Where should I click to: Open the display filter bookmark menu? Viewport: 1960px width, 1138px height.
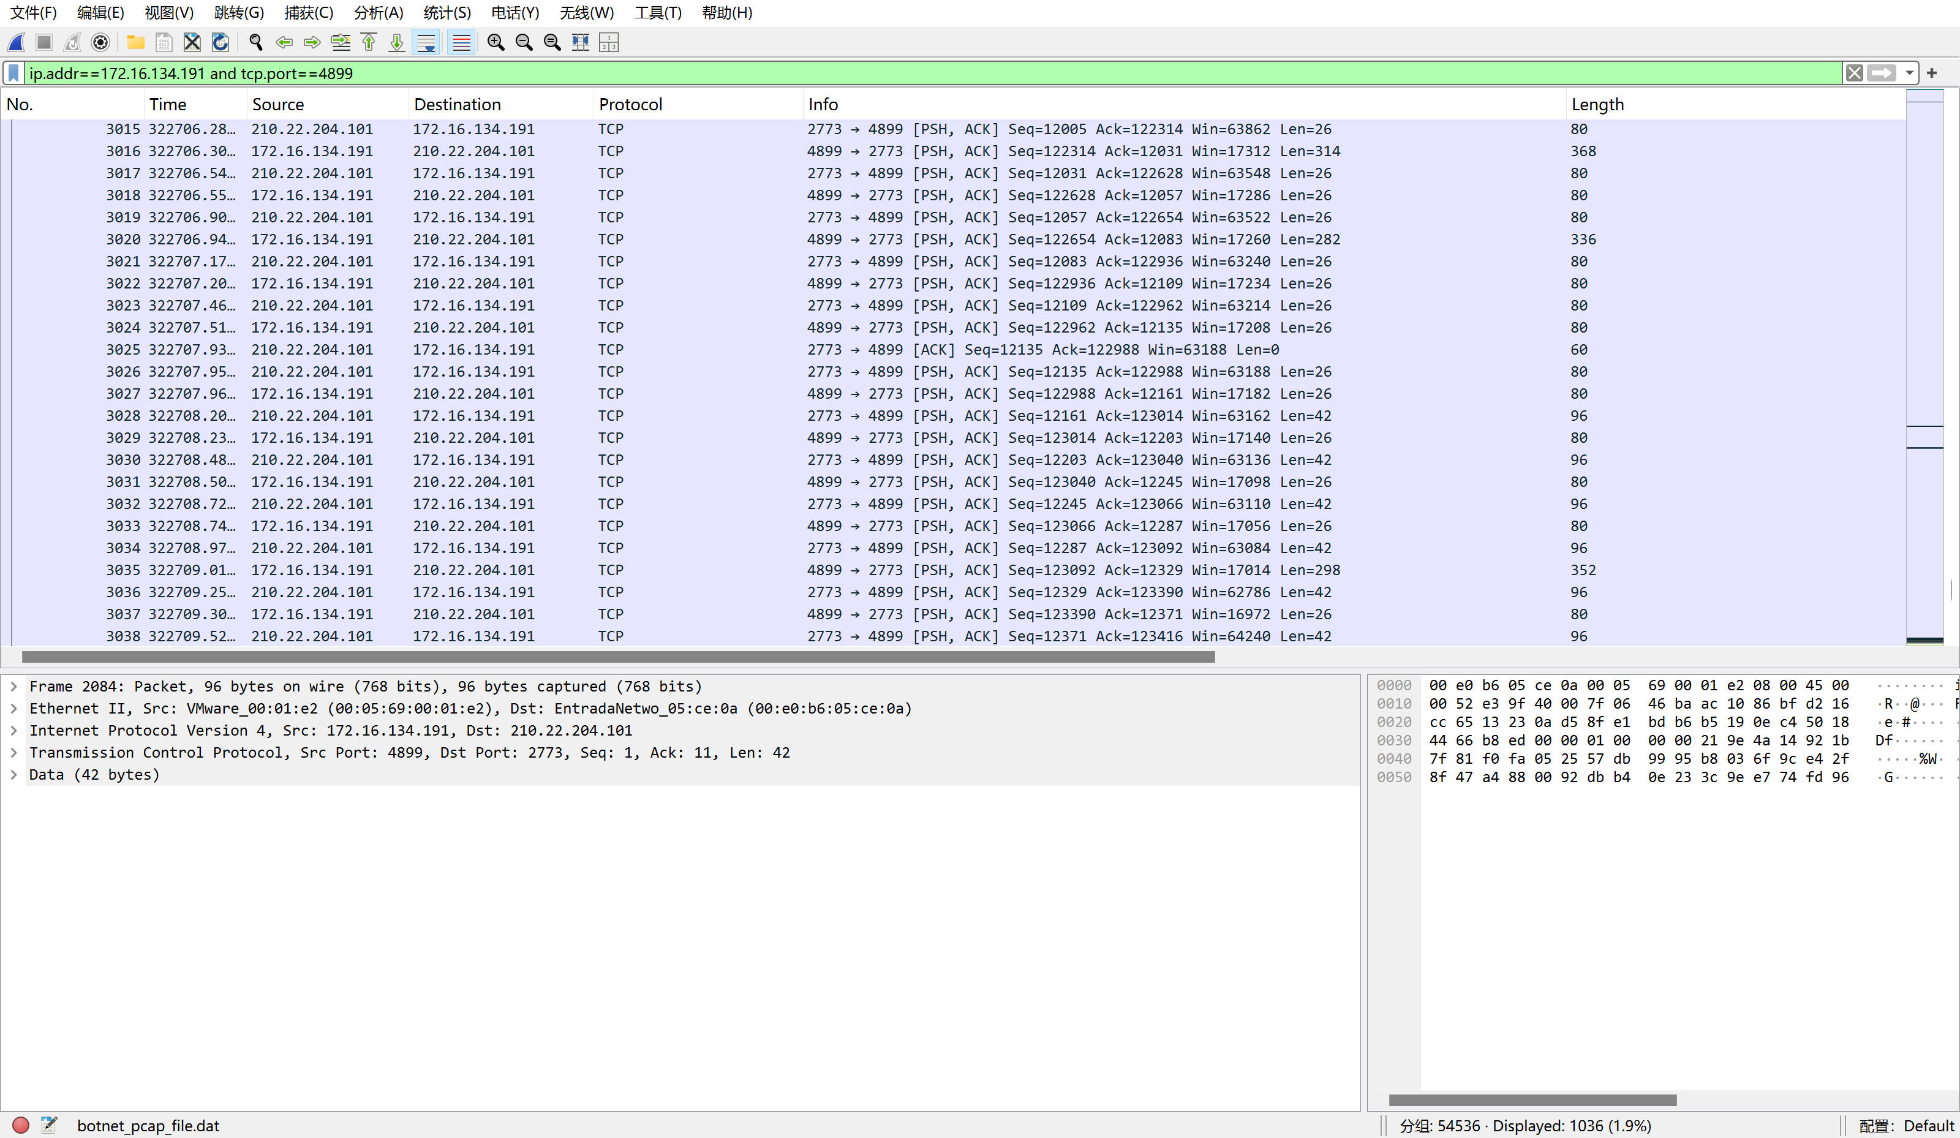pos(13,73)
